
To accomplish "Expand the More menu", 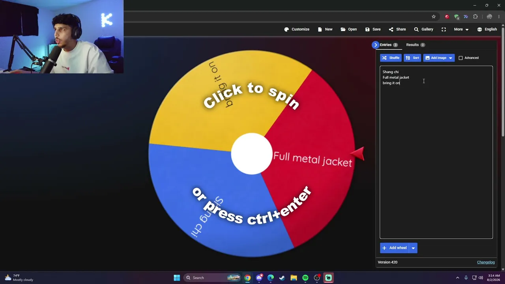I will [461, 29].
